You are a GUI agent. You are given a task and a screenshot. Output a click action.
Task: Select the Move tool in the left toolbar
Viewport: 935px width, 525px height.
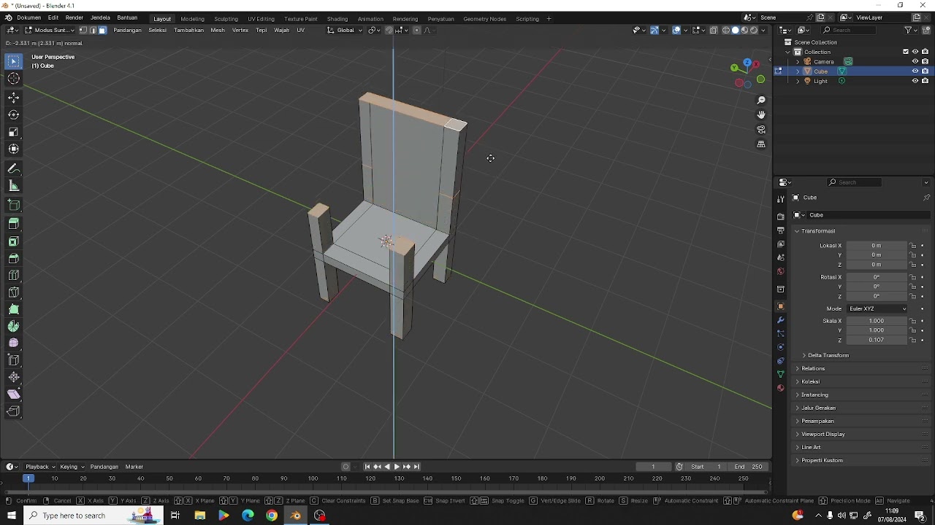point(14,98)
